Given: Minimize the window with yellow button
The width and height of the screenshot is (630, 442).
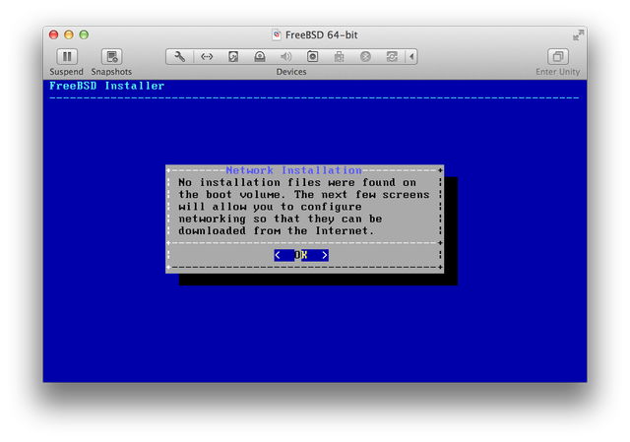Looking at the screenshot, I should 69,35.
